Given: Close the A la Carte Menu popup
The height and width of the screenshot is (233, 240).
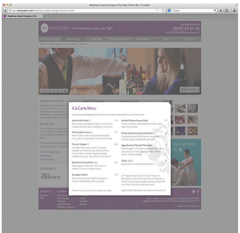Looking at the screenshot, I should [x=170, y=102].
